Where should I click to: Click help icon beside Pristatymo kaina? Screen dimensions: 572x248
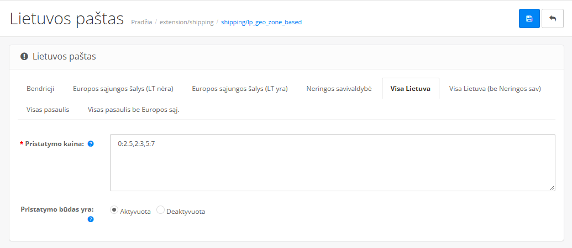(x=91, y=144)
